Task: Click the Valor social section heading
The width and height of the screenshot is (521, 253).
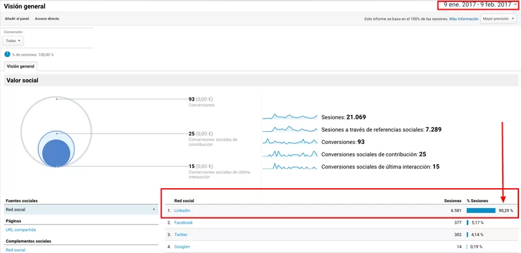Action: [22, 80]
